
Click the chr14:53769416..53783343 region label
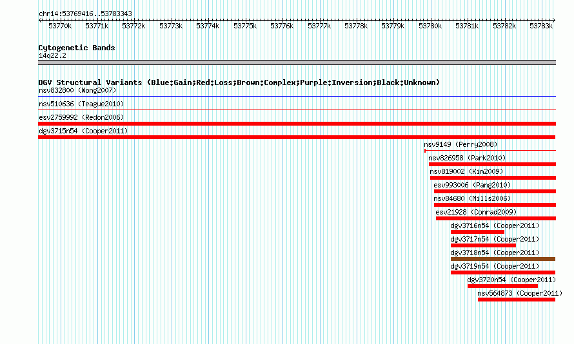tap(85, 14)
